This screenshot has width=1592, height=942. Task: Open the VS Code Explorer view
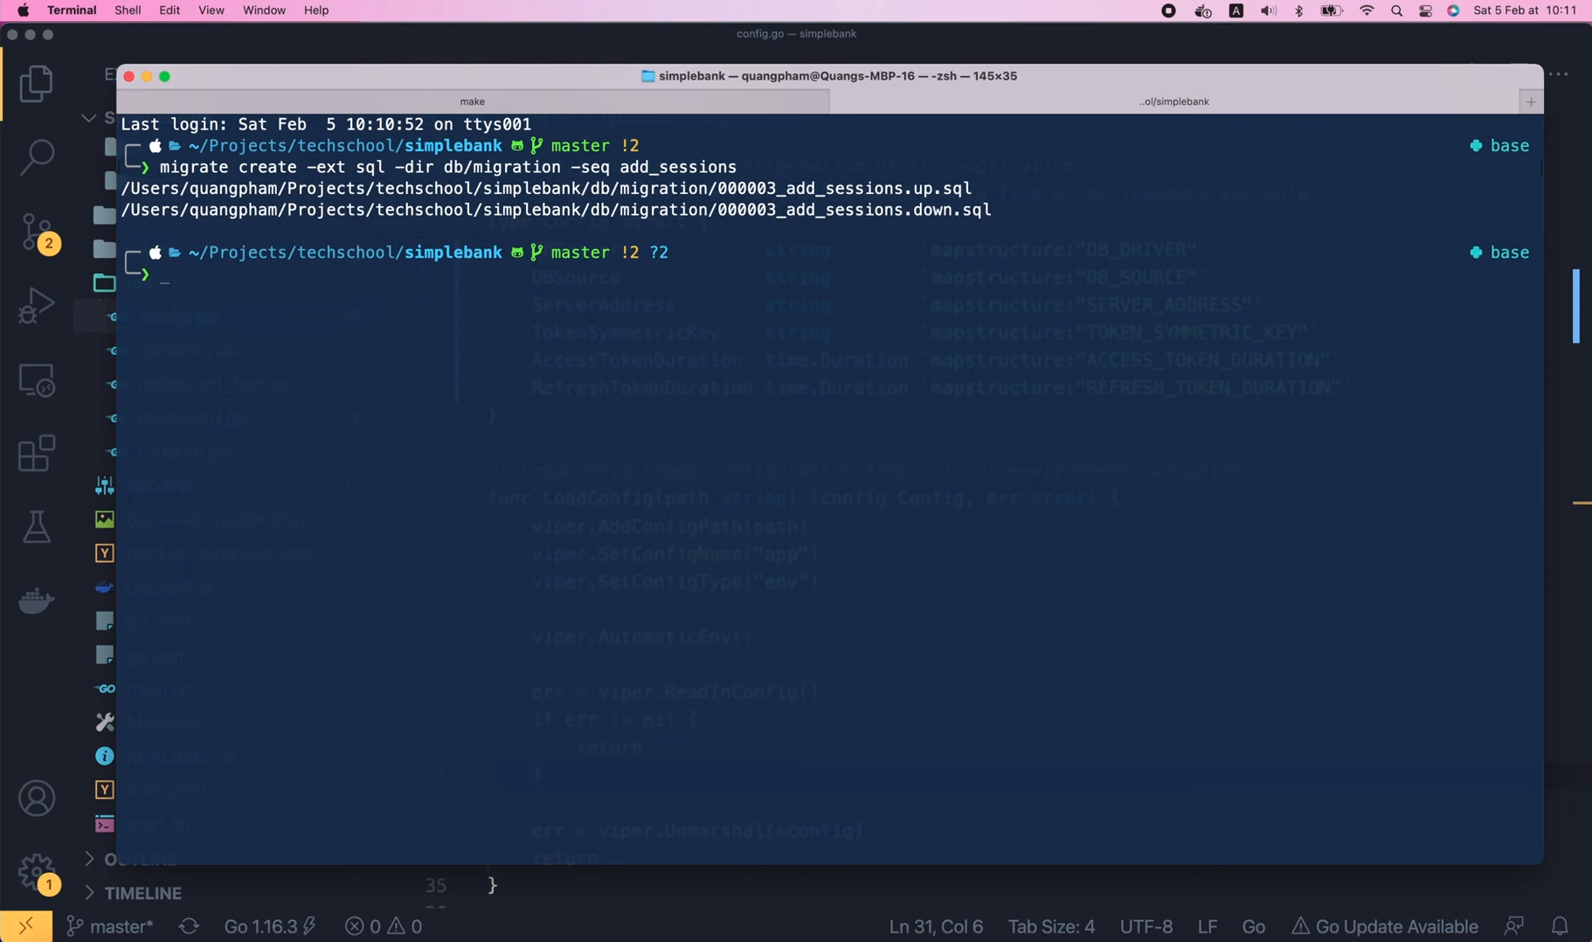pos(36,84)
